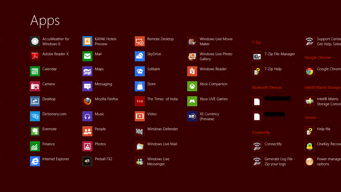Click the Intel Matrix Storage heading
Screen dimensions: 341x192
[323, 87]
